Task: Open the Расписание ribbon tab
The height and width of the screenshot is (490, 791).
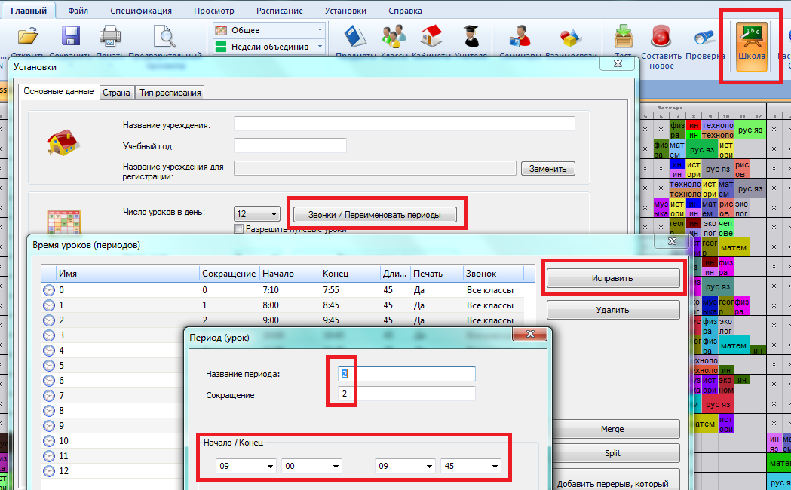Action: [279, 11]
